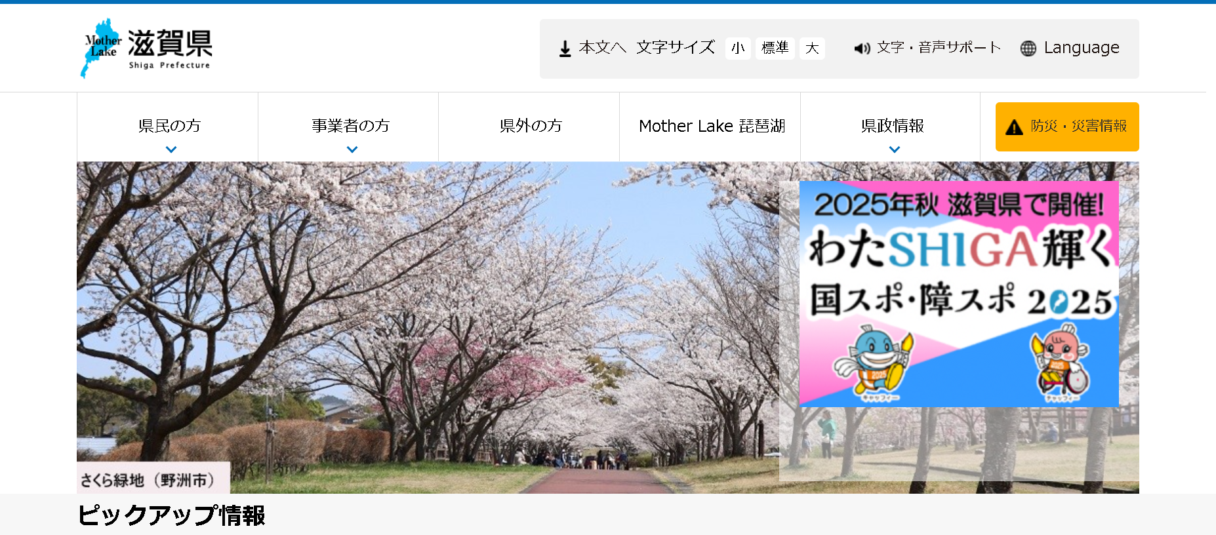Expand chevron under 県政情報
This screenshot has width=1216, height=535.
click(895, 149)
